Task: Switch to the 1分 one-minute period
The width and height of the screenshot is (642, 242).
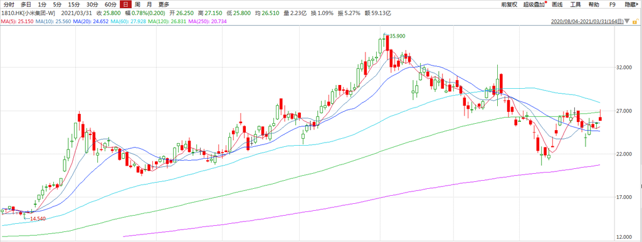Action: coord(42,5)
